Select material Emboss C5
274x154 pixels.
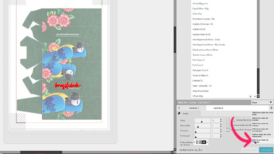pos(197,81)
